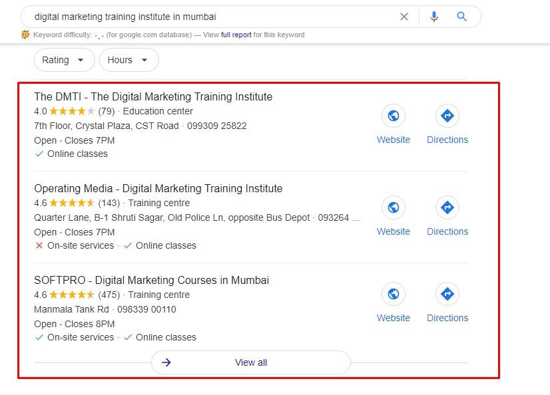The image size is (550, 395).
Task: Click the Manmala Tank Rd address
Action: 71,310
